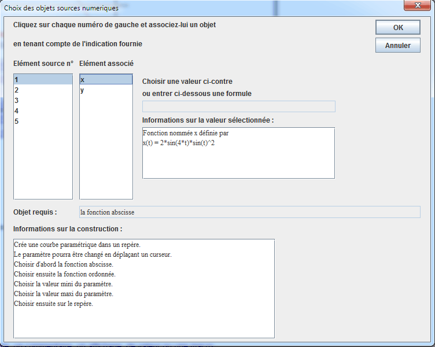Select source element number 5
Viewport: 435px width, 347px height.
point(43,121)
